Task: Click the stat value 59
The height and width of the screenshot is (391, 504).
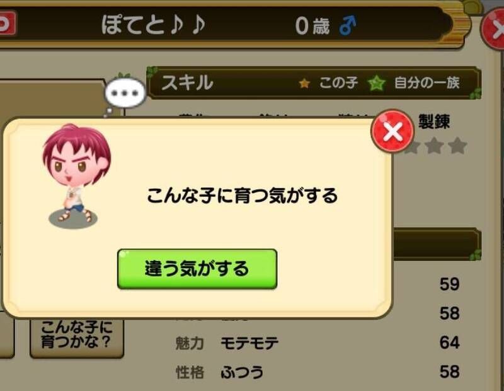Action: point(449,284)
